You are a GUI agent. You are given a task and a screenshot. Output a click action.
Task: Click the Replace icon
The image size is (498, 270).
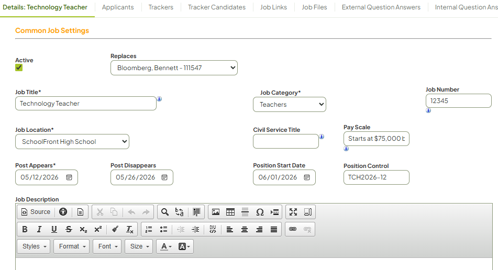pos(180,212)
